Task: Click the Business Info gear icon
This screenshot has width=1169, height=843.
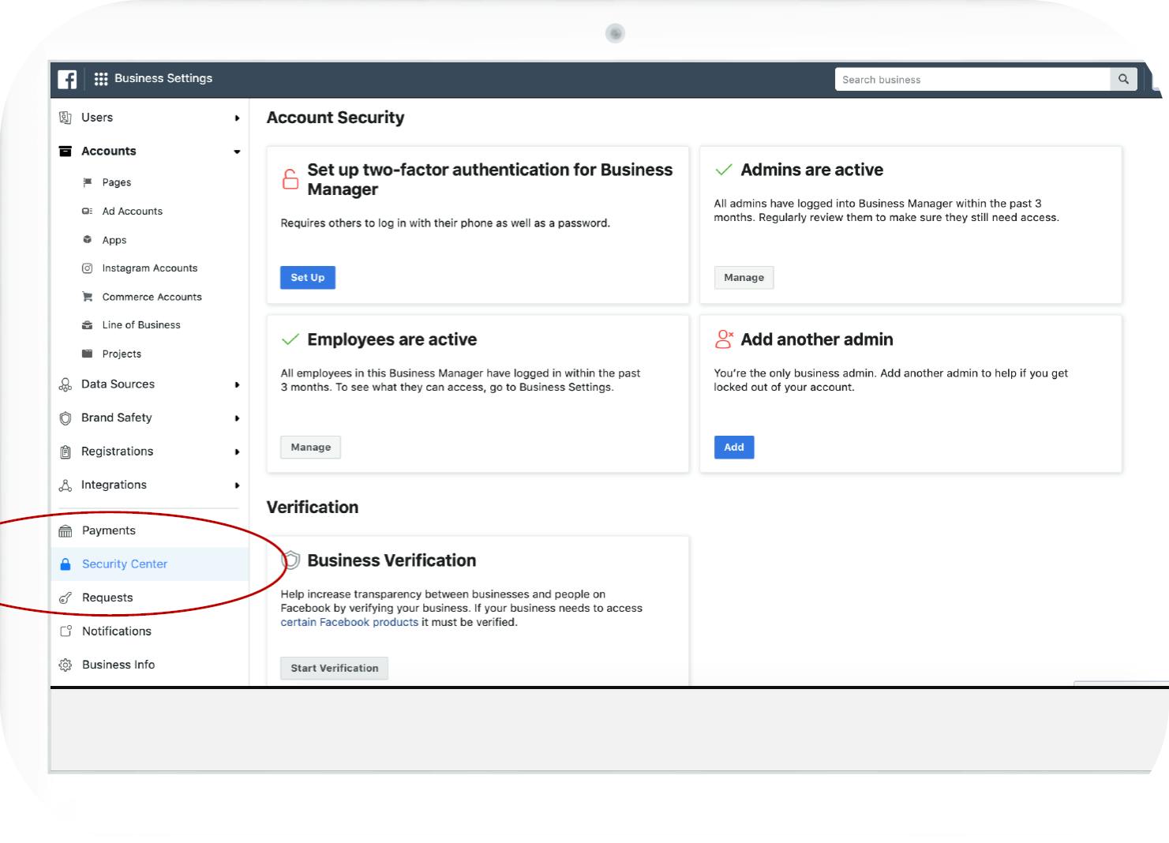Action: 66,665
